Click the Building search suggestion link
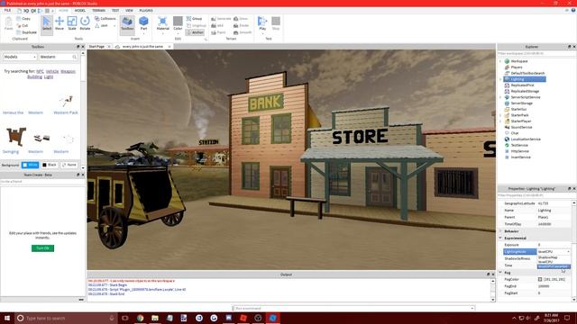 pyautogui.click(x=34, y=76)
